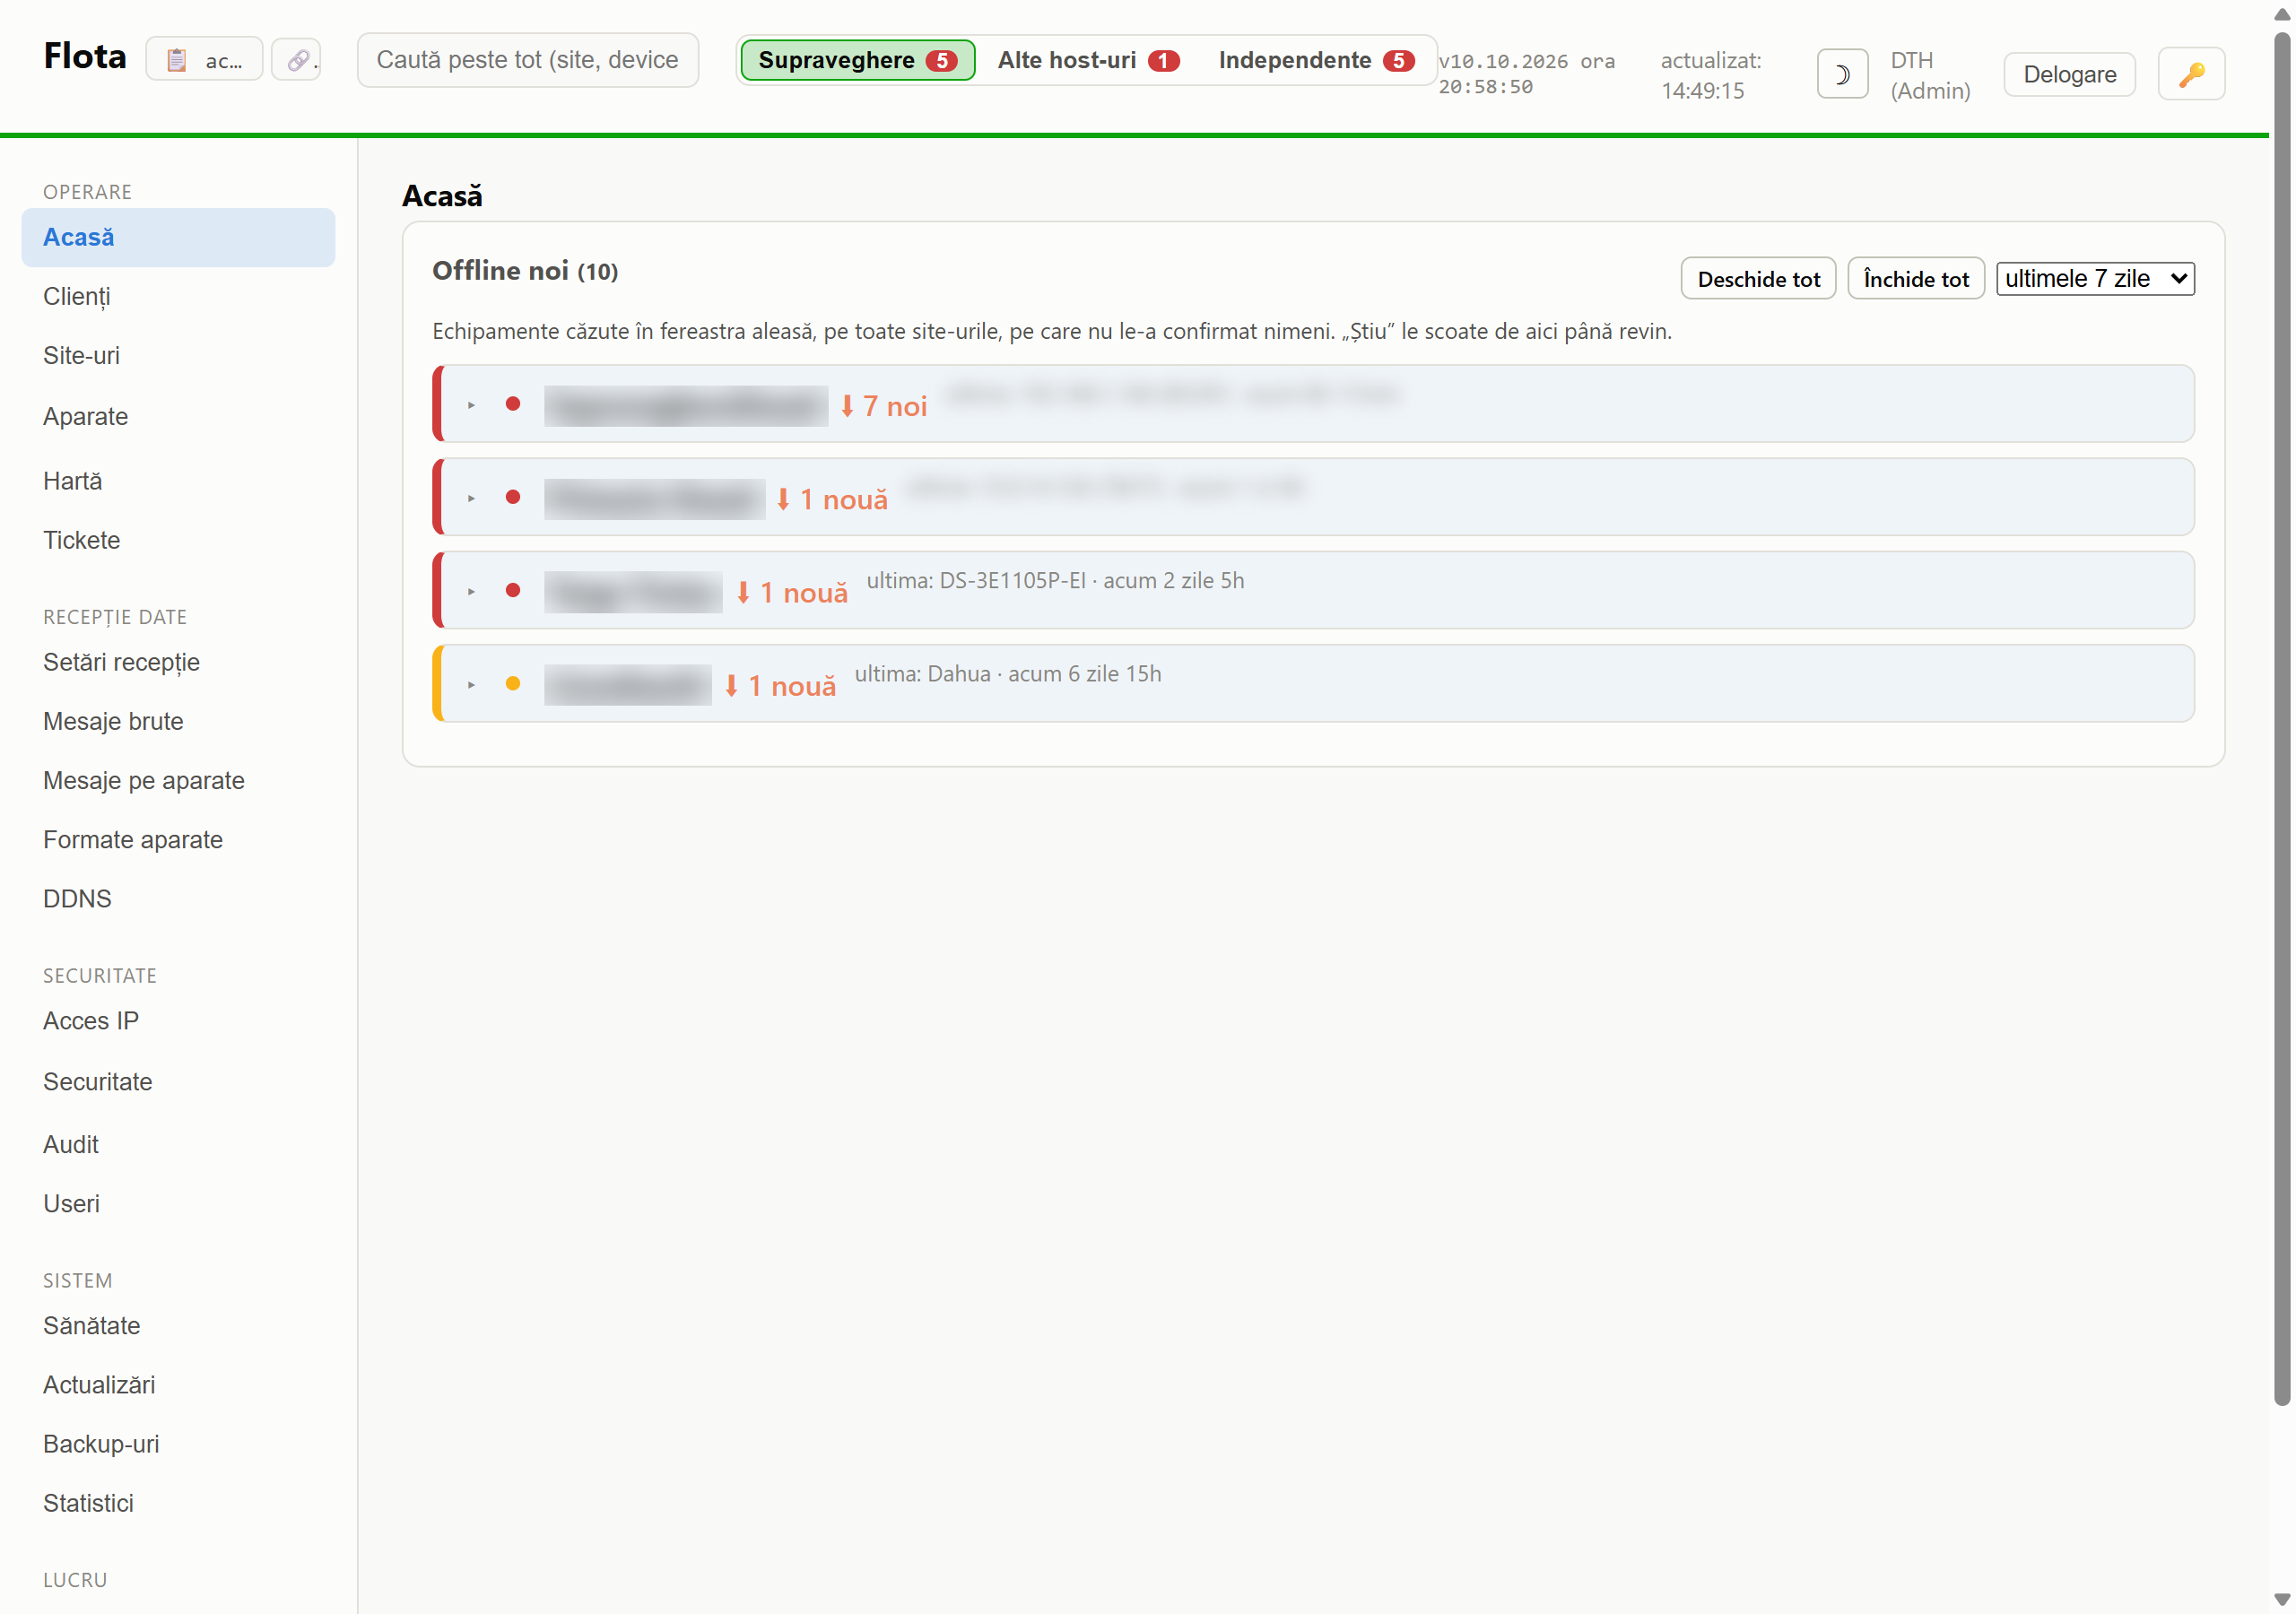Screen dimensions: 2296x1614
Task: Open Statistici page
Action: (x=178, y=1503)
